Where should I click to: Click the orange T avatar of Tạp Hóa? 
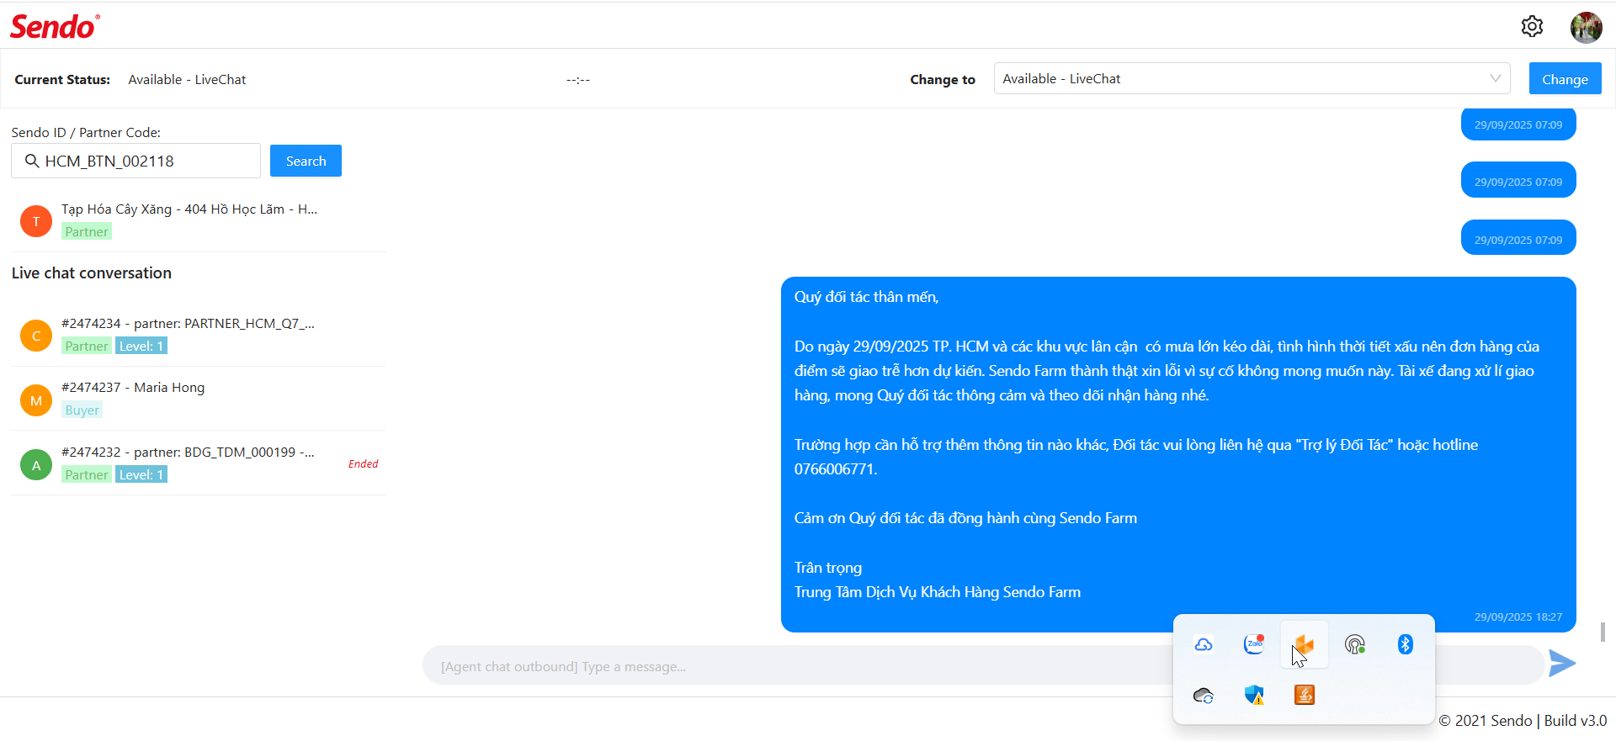36,221
